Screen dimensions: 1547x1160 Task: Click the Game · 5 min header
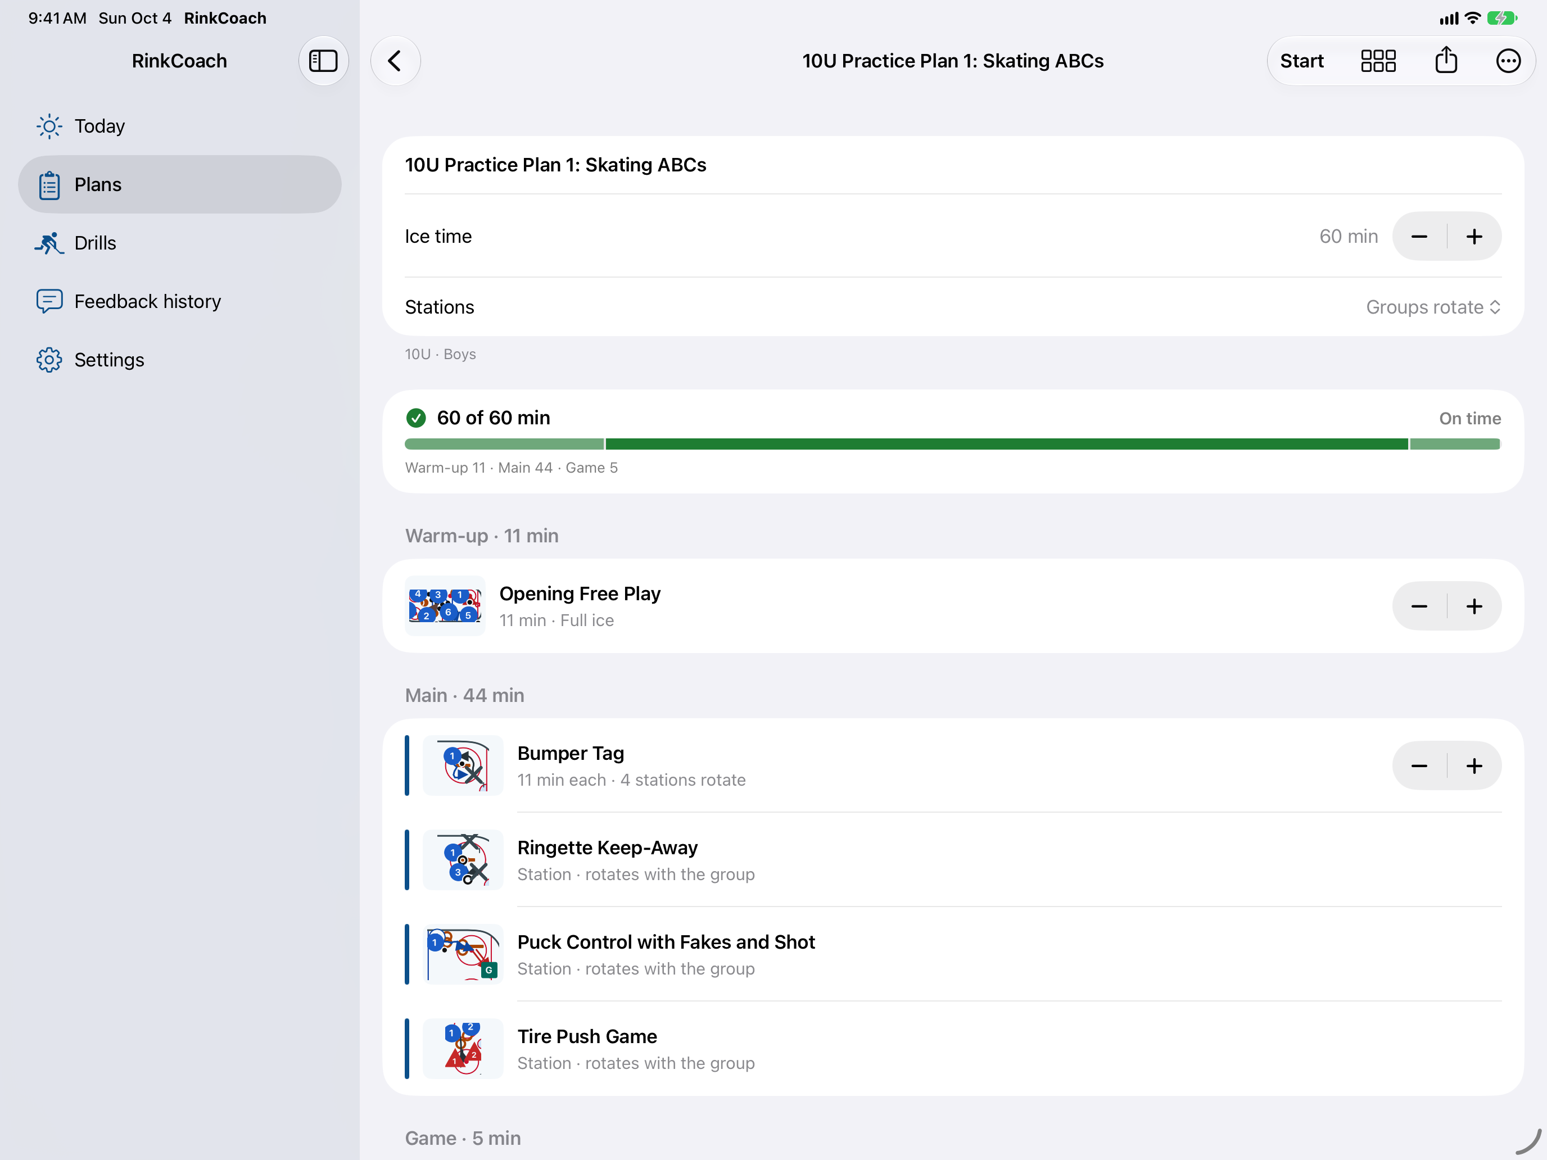click(x=463, y=1138)
